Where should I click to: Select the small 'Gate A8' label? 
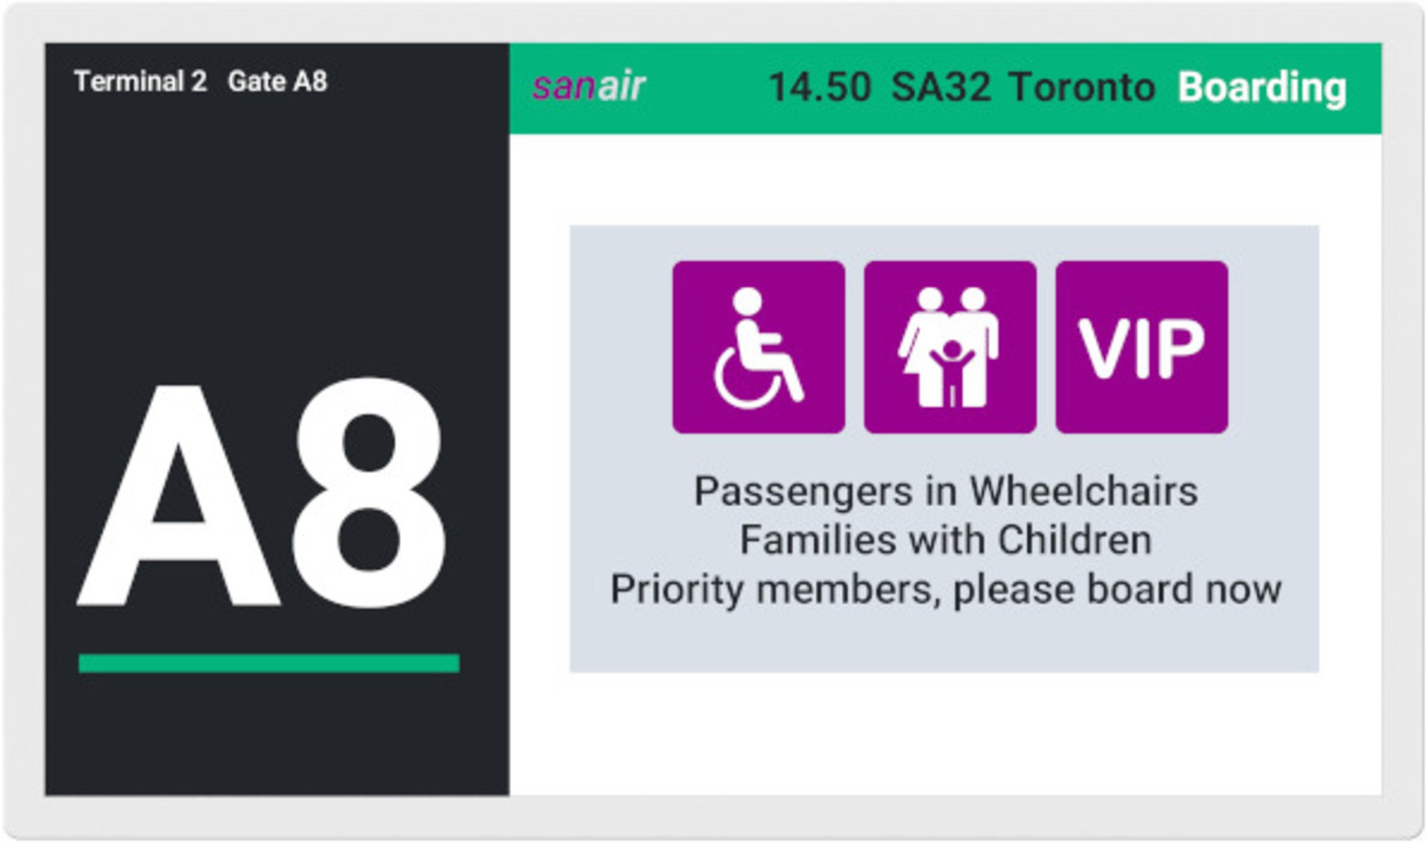click(x=277, y=82)
